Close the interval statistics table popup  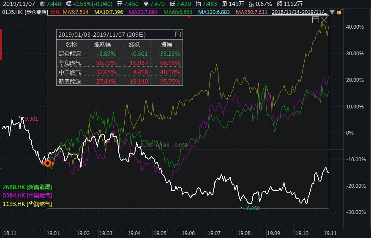pos(178,35)
